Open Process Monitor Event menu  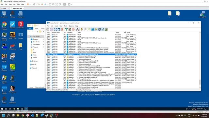click(56, 26)
